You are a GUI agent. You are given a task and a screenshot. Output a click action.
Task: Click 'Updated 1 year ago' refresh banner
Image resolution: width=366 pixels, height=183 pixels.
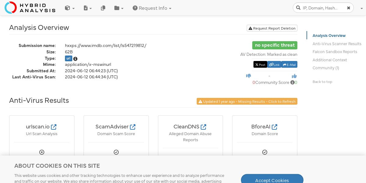[247, 102]
